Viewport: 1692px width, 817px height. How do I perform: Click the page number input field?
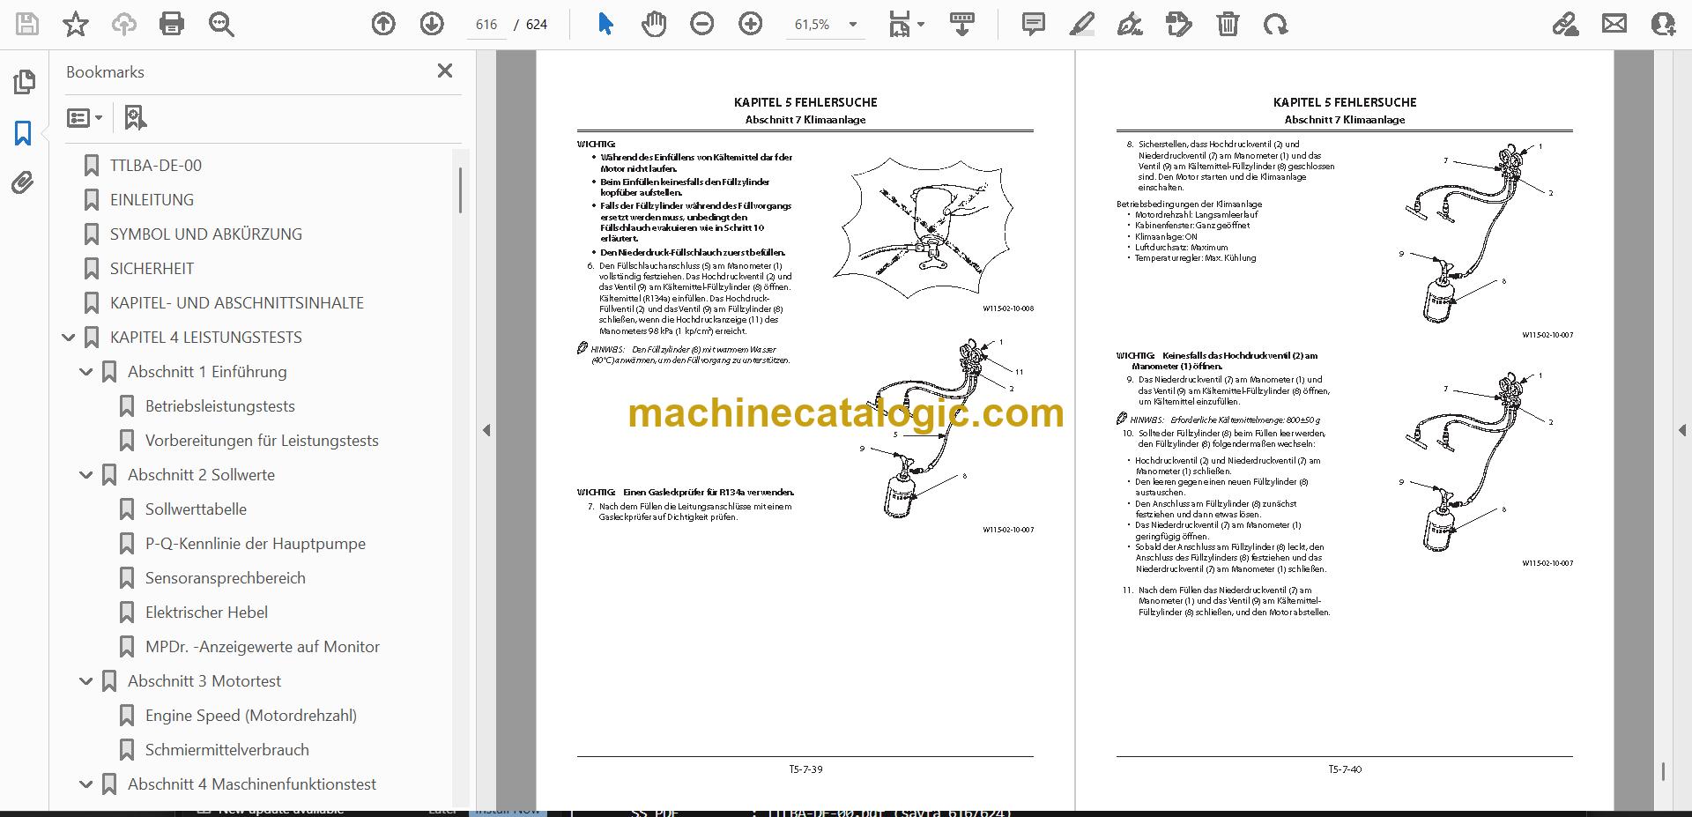(486, 25)
